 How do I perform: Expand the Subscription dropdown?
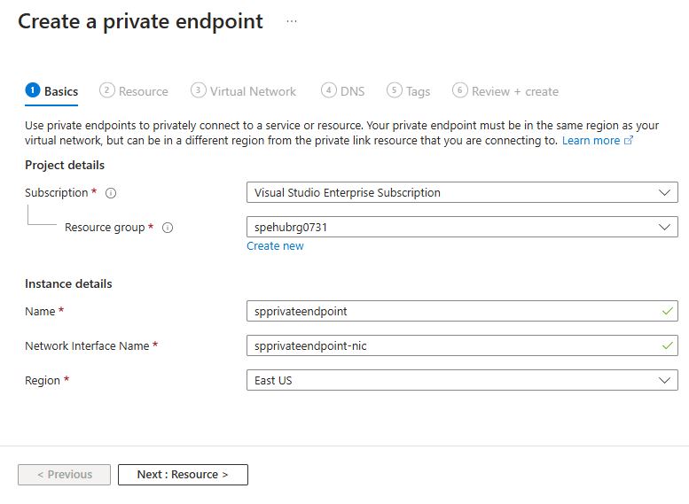[461, 192]
